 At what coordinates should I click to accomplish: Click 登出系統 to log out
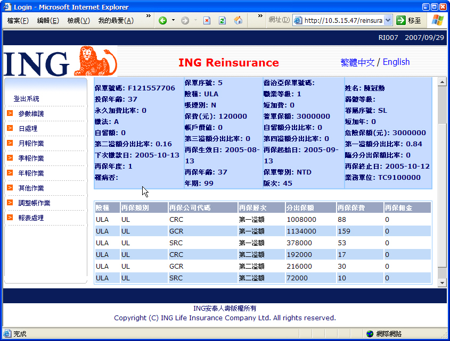point(27,99)
